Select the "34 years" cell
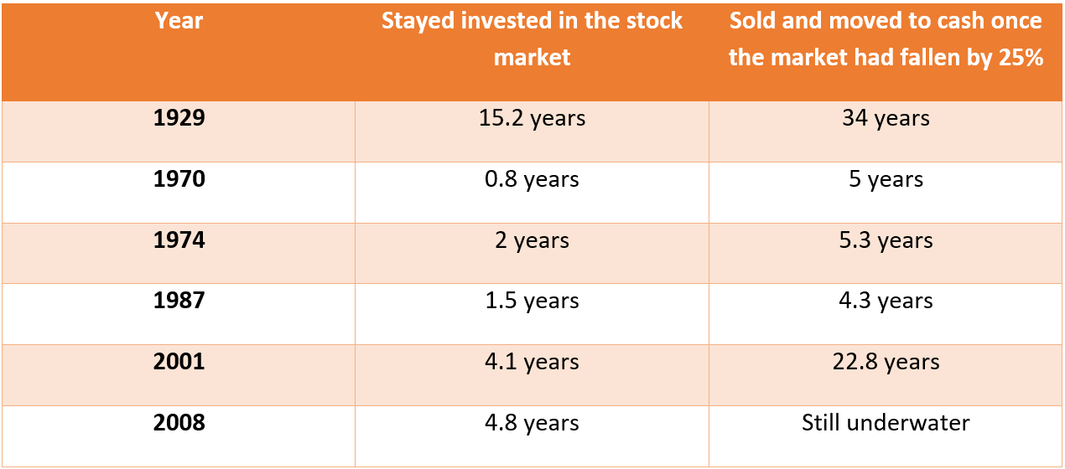 (886, 118)
